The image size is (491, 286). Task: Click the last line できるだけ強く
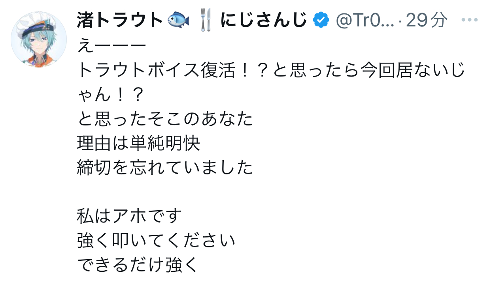[137, 265]
